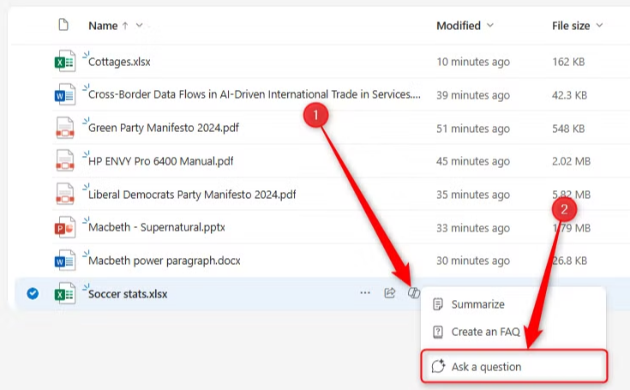Click the '548 KB' file size value
Viewport: 630px width, 390px height.
[x=568, y=129]
